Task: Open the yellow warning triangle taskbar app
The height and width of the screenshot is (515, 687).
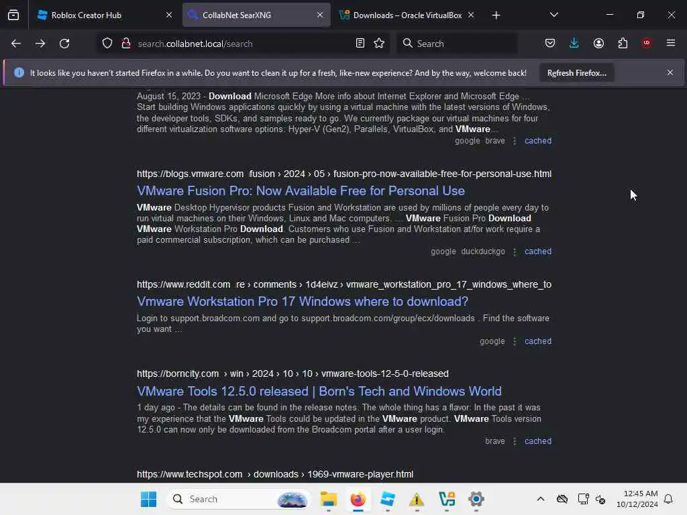Action: click(417, 499)
